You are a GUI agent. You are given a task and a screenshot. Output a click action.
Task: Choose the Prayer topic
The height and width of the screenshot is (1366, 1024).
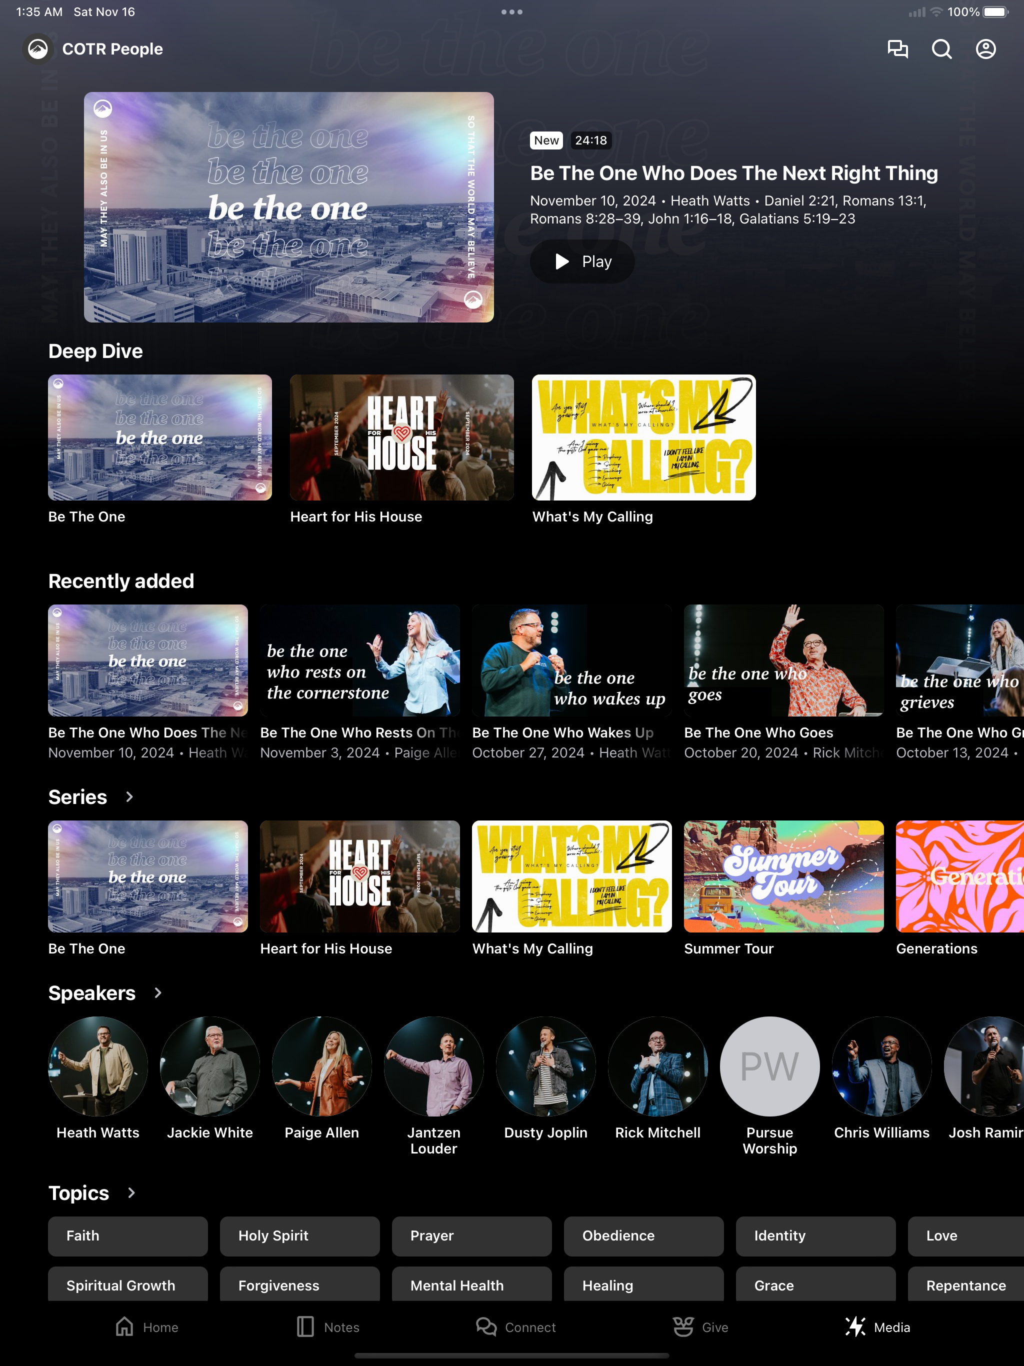[x=472, y=1235]
